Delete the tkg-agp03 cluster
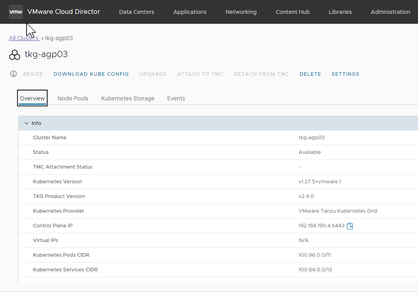Image resolution: width=418 pixels, height=292 pixels. point(310,74)
